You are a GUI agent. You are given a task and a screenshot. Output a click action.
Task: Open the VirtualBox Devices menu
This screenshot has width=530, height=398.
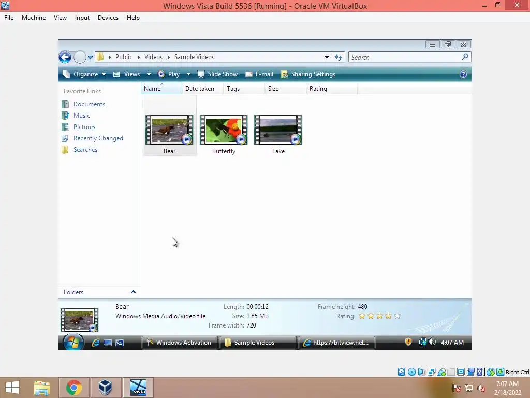[x=108, y=18]
